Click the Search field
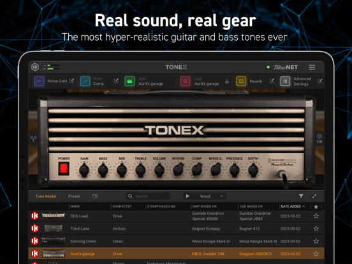Screen dimensions: 352x264 tap(148, 196)
